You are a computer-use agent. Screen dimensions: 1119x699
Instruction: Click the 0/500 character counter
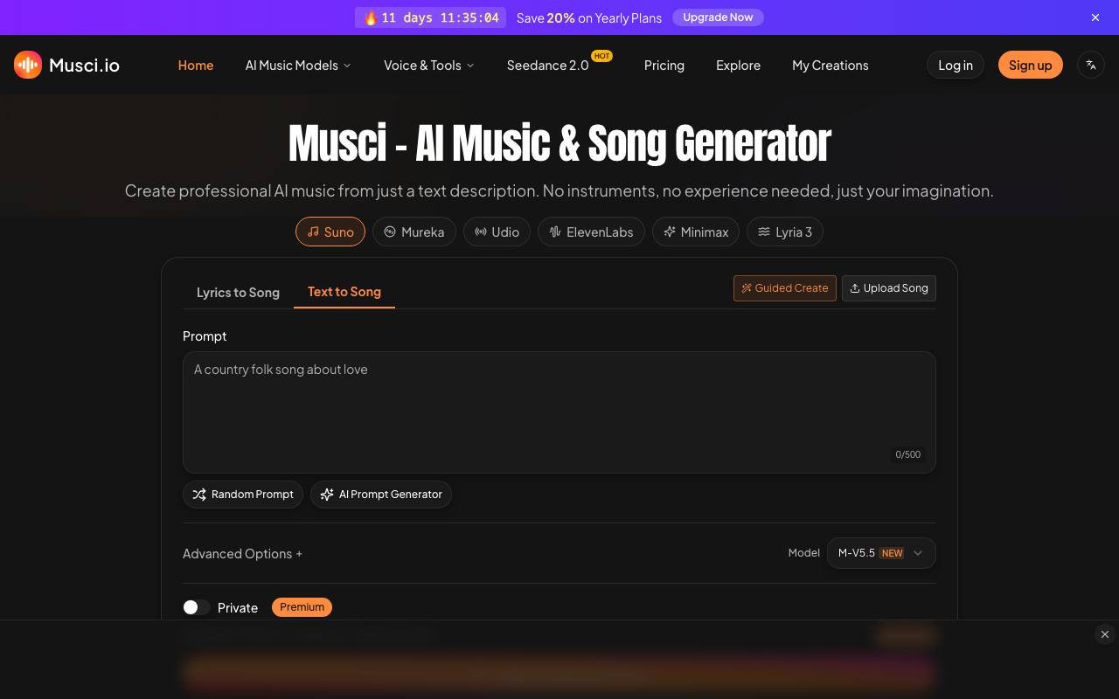point(908,454)
